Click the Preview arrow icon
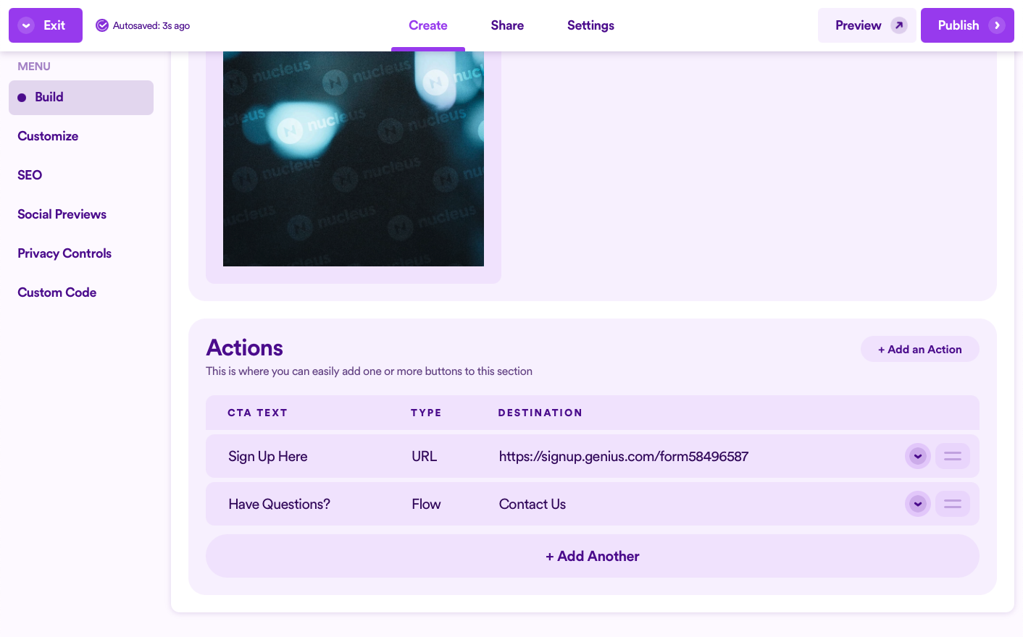 click(x=899, y=25)
